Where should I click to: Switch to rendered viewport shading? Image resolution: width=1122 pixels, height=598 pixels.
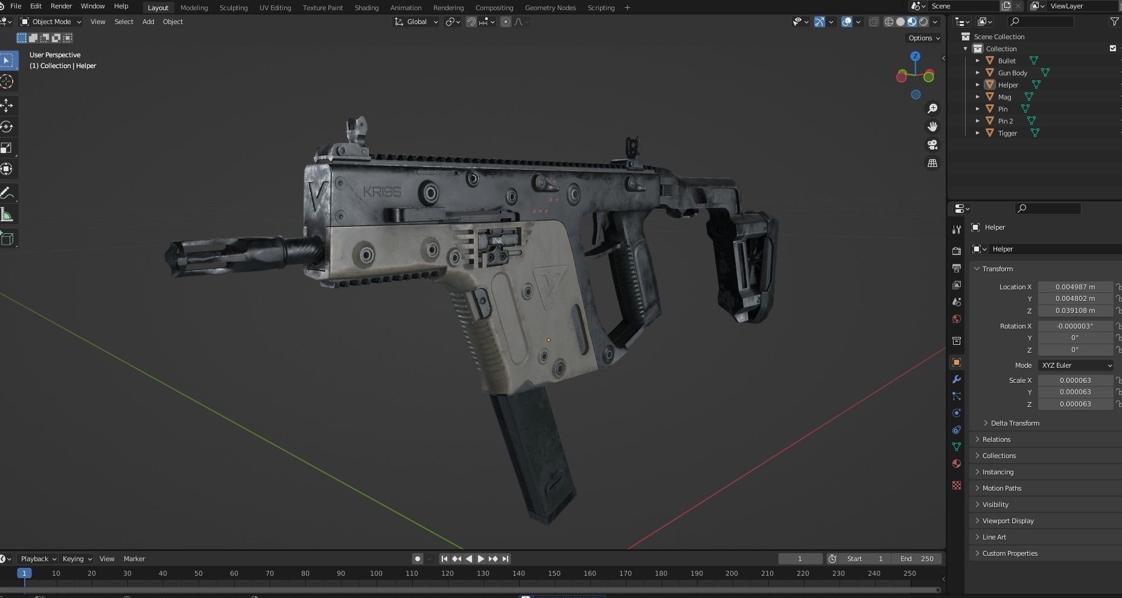pyautogui.click(x=923, y=22)
